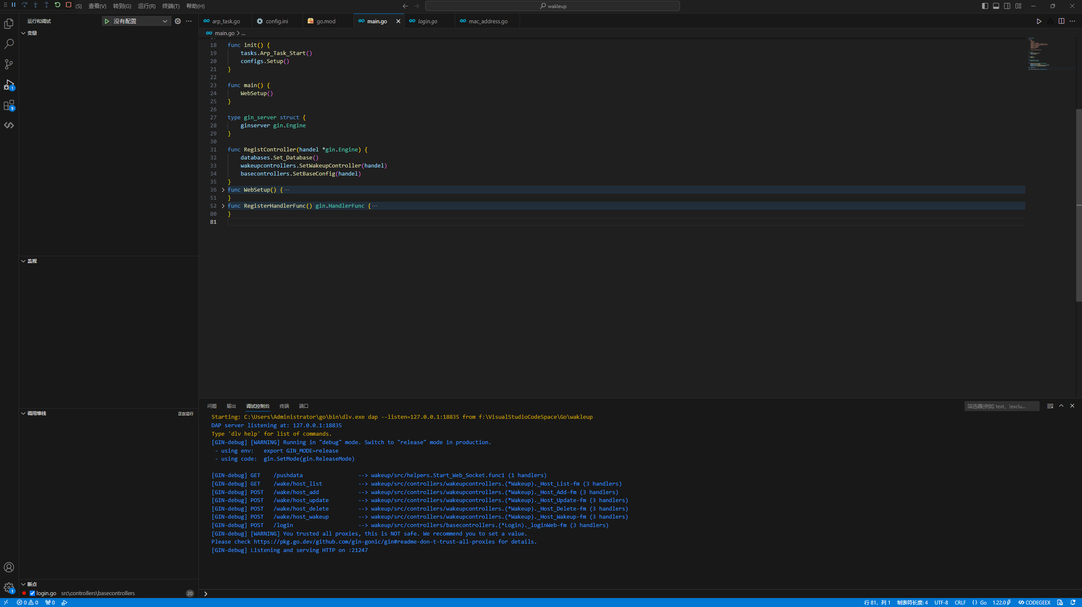Screen dimensions: 1082x607
Task: Split the editor to the right
Action: [1061, 21]
